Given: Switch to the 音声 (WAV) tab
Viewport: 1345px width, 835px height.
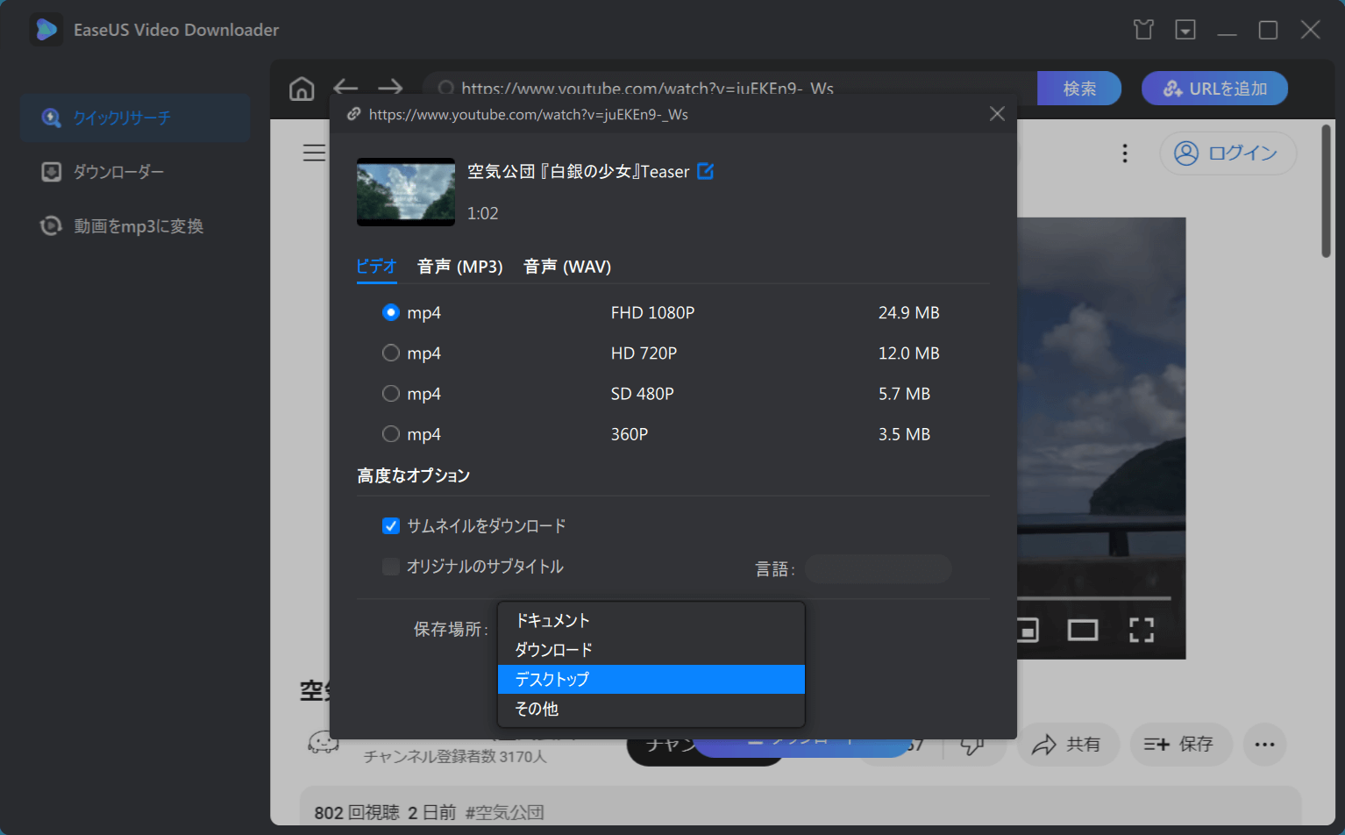Looking at the screenshot, I should (567, 267).
